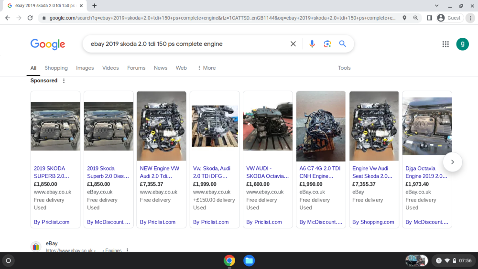
Task: Switch to the Forums tab
Action: click(x=136, y=68)
